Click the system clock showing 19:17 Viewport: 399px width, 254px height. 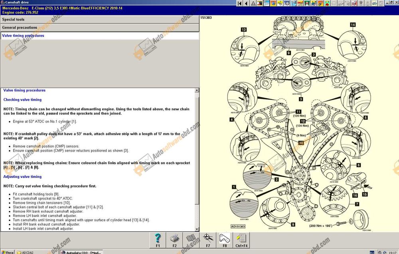[393, 252]
